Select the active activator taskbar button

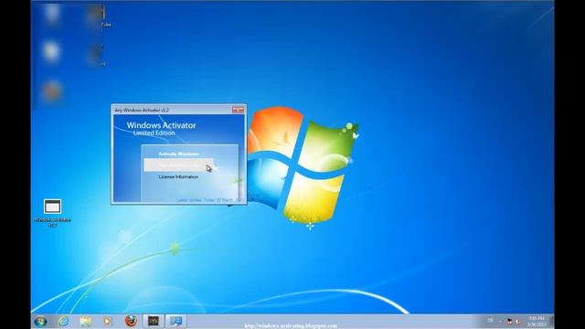(x=175, y=321)
